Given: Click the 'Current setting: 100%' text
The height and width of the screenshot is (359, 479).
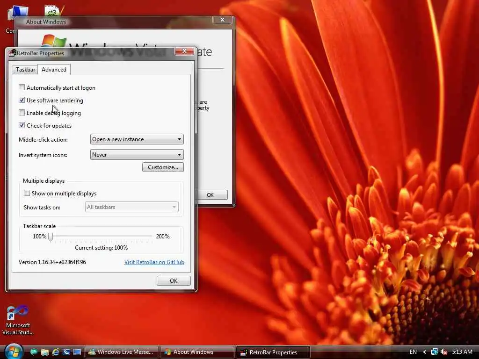Looking at the screenshot, I should coord(102,248).
